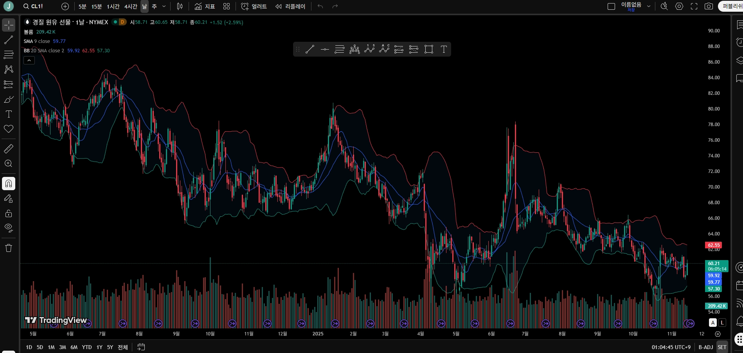The height and width of the screenshot is (353, 743).
Task: Toggle log scale with the L button
Action: [722, 323]
